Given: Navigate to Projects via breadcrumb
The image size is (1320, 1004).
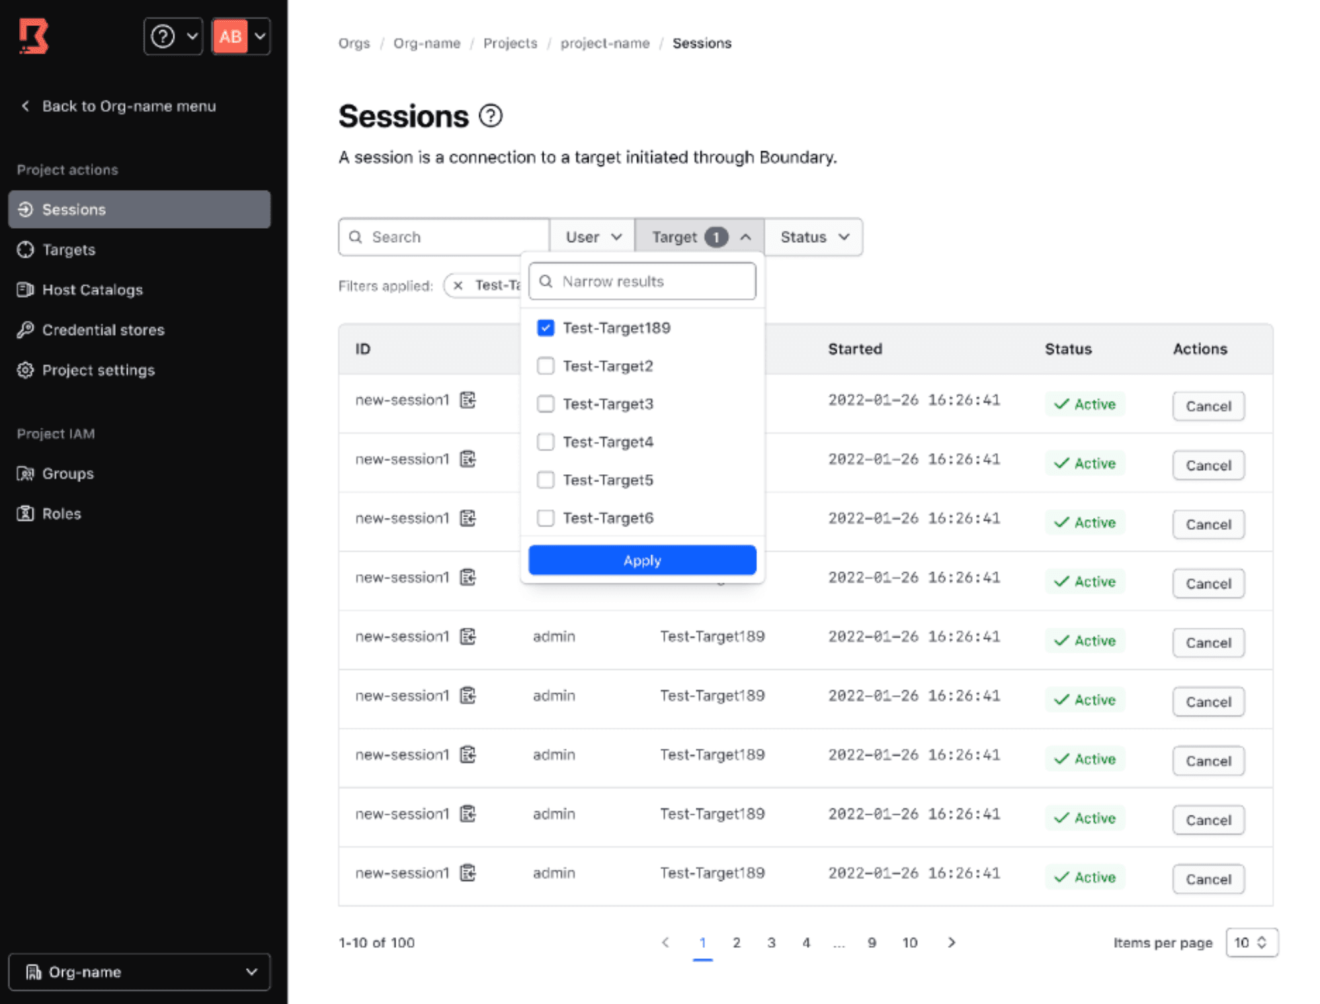Looking at the screenshot, I should pyautogui.click(x=510, y=43).
